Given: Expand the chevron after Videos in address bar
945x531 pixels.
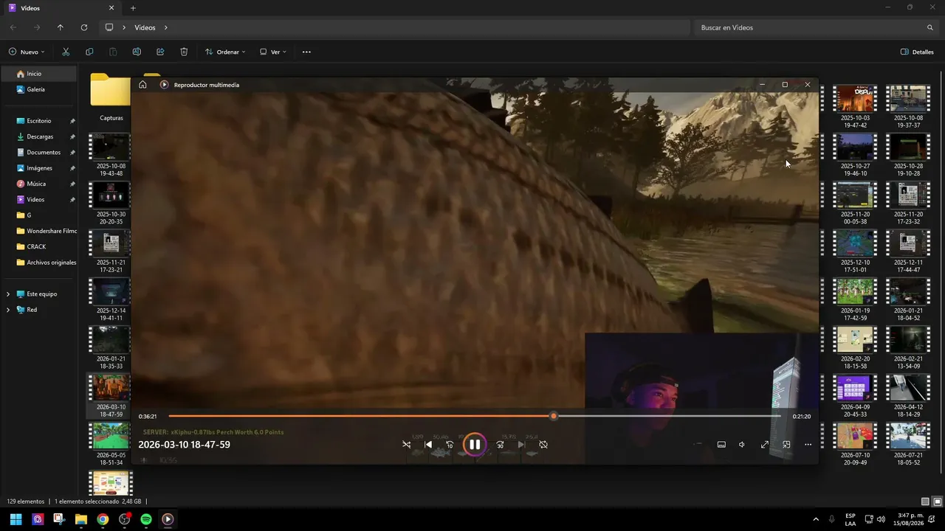Looking at the screenshot, I should 166,27.
